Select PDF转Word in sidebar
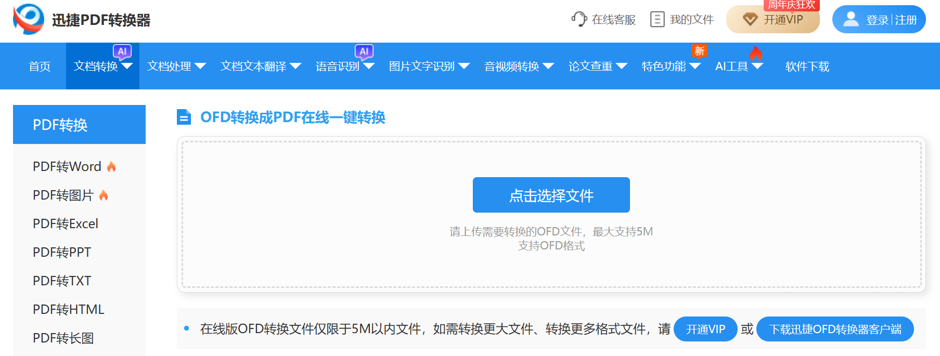Screen dimensions: 940x356 point(67,166)
